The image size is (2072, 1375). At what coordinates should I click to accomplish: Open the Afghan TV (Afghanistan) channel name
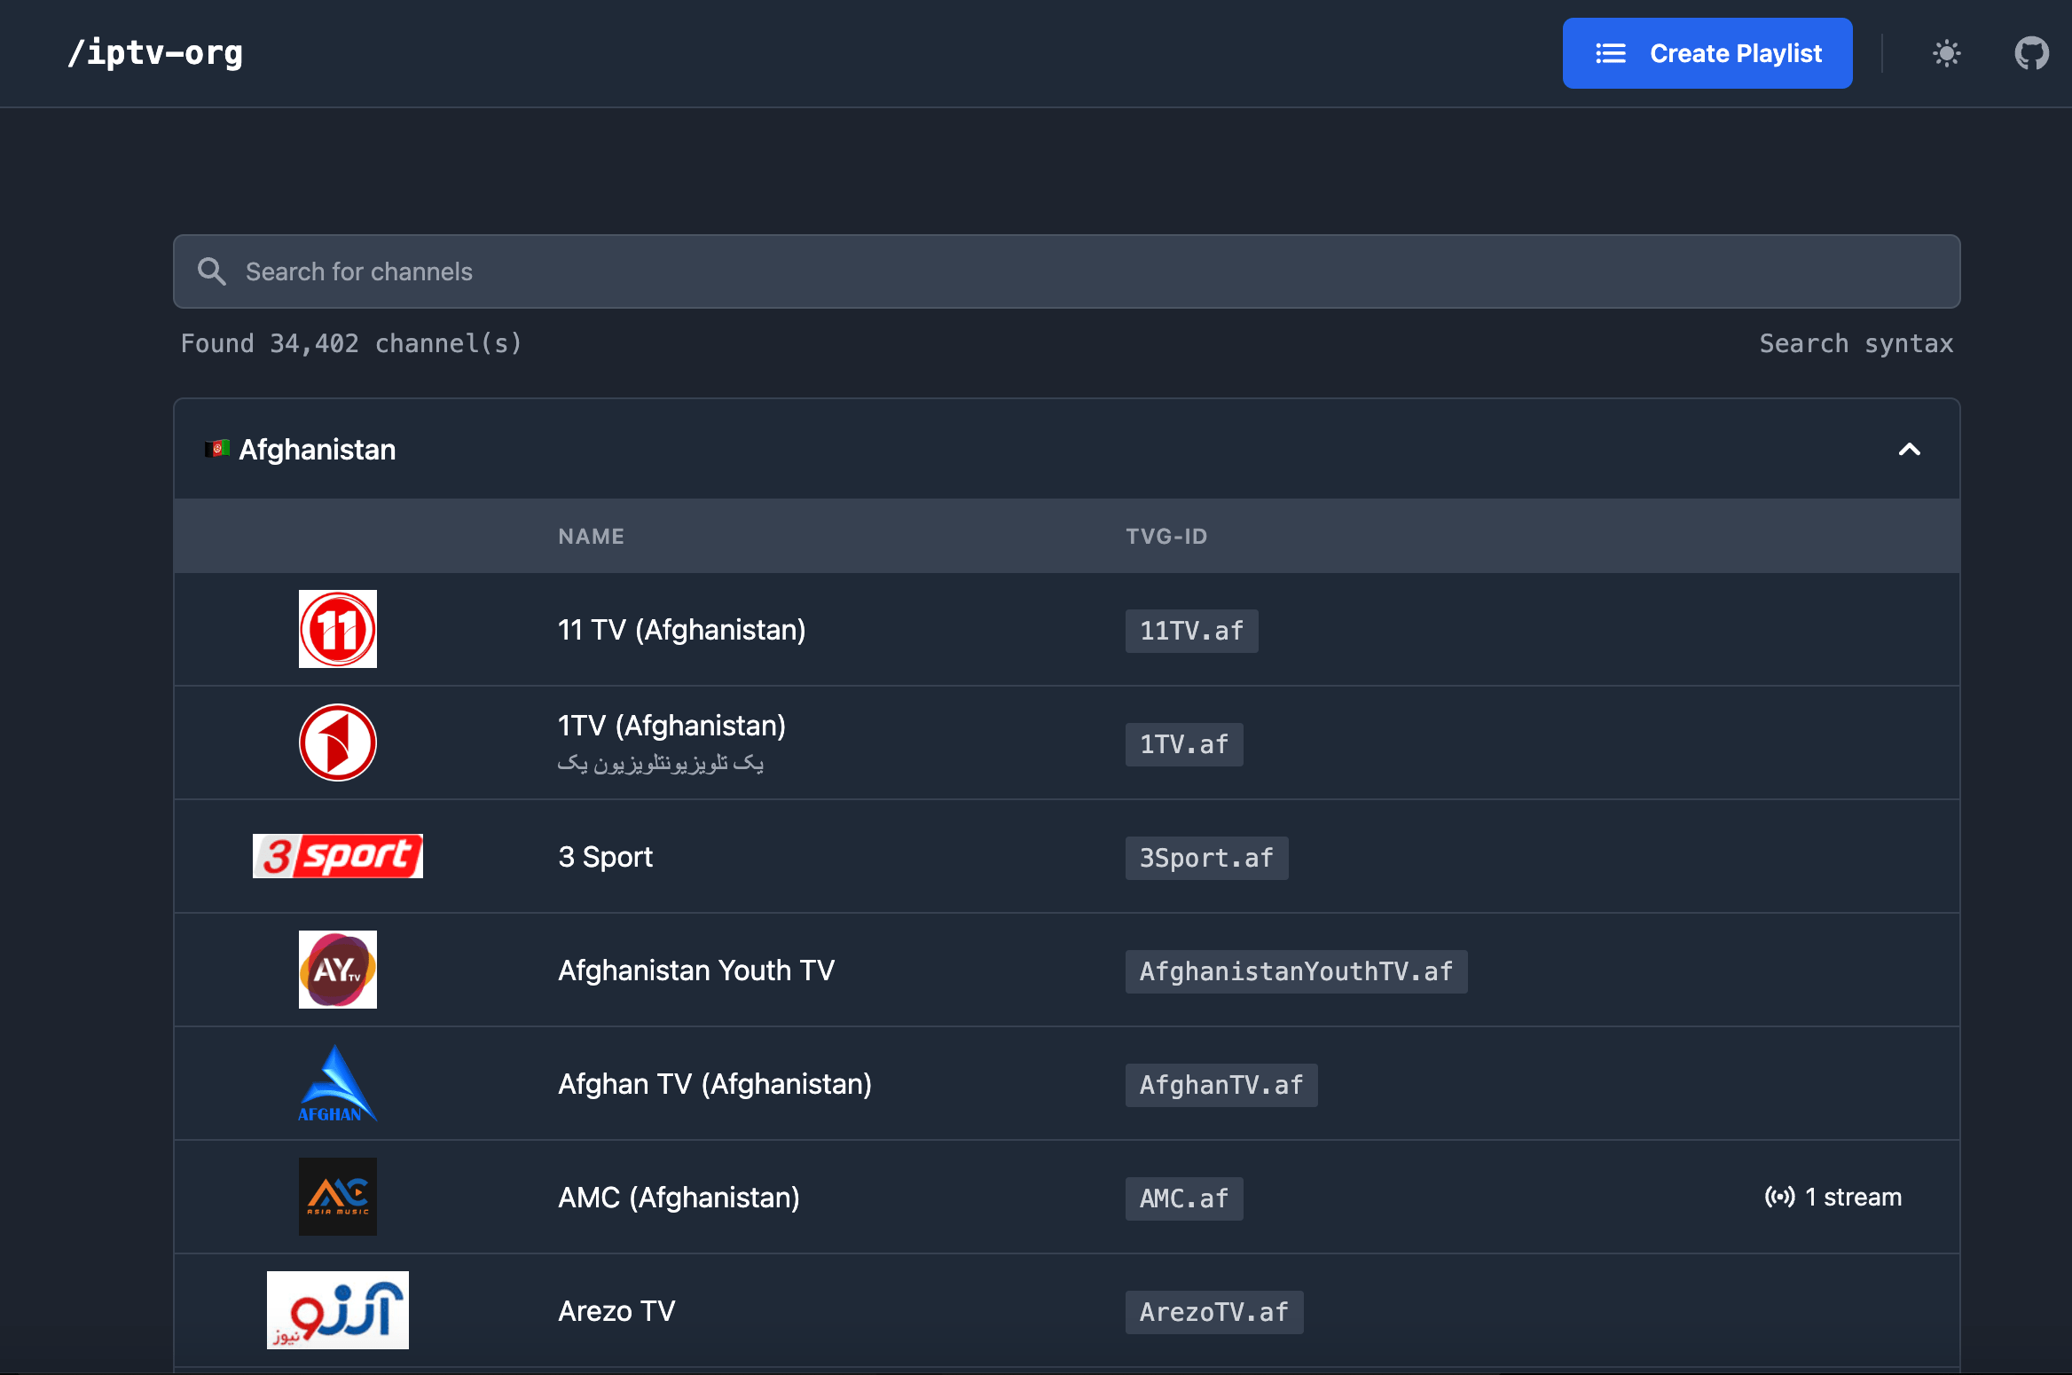pos(715,1084)
